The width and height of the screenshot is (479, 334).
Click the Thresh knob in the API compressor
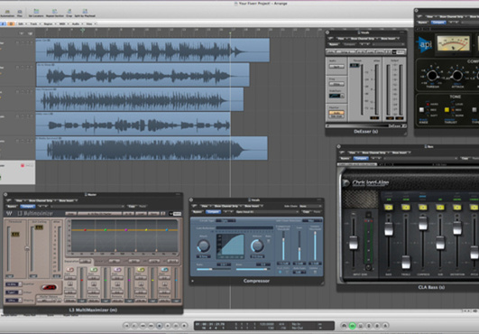coord(432,75)
